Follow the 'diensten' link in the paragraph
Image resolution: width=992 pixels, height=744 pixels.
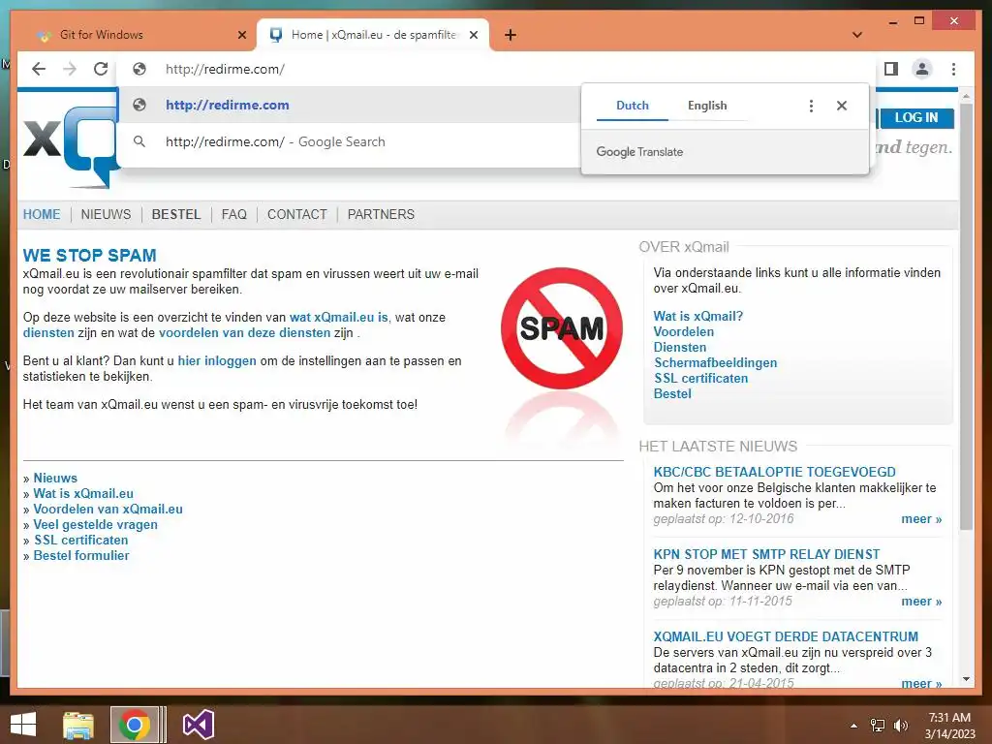[x=48, y=333]
